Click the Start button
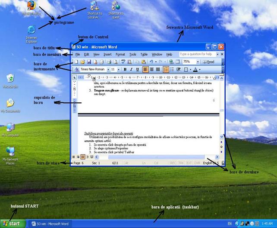The height and width of the screenshot is (228, 277). coord(12,224)
